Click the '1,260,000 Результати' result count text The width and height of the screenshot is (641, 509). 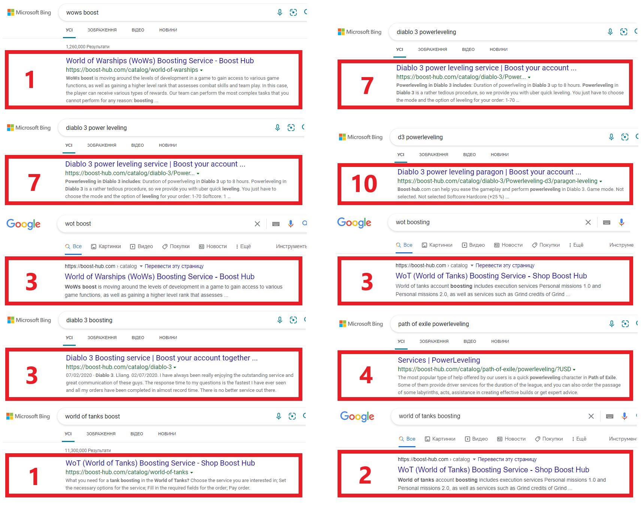[88, 47]
